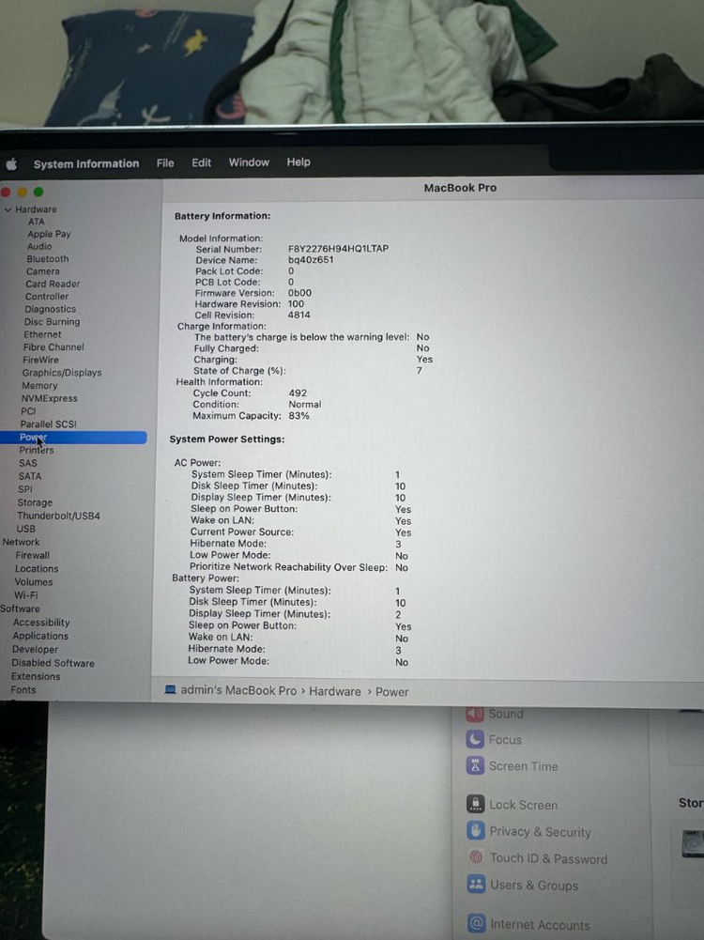The height and width of the screenshot is (940, 704).
Task: Select USB in the sidebar
Action: tap(25, 530)
